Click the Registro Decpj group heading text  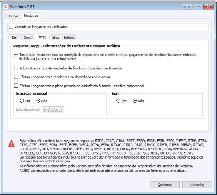pyautogui.click(x=67, y=46)
